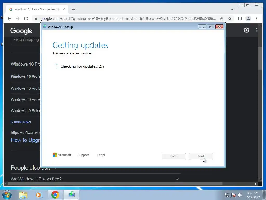Viewport: 266px width, 200px height.
Task: Open Windows Explorer from taskbar
Action: 23,195
